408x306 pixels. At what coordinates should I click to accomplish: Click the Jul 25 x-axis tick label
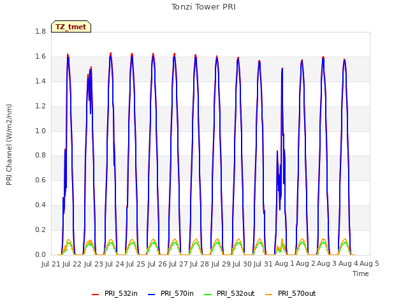tap(136, 264)
